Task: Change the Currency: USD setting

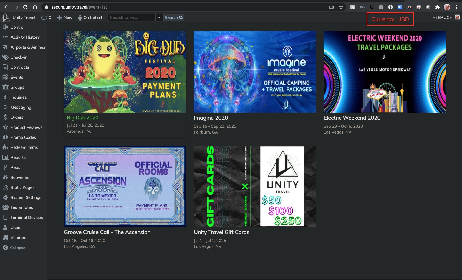Action: [390, 19]
